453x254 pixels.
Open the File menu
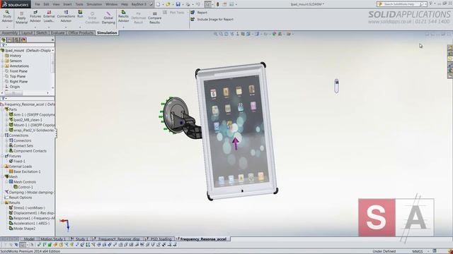(38, 4)
